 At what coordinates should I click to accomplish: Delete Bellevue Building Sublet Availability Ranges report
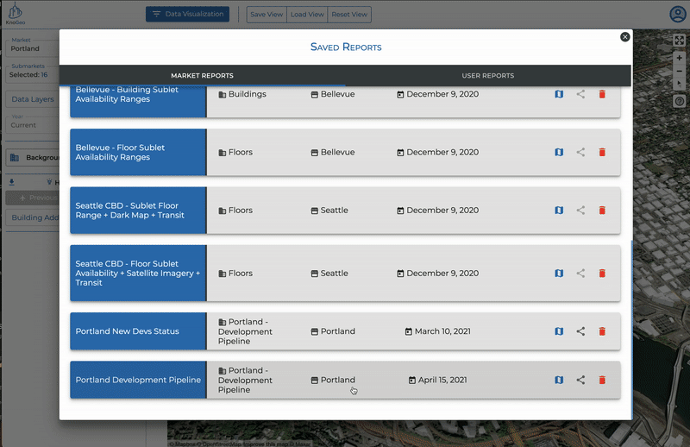[602, 94]
